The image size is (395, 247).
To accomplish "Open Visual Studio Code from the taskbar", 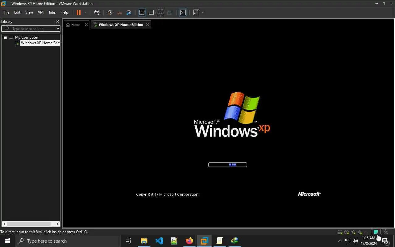I will point(159,241).
